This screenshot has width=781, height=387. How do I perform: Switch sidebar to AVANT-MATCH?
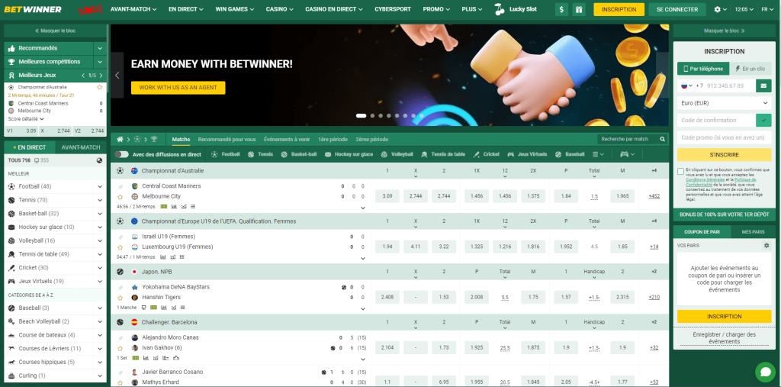point(81,147)
